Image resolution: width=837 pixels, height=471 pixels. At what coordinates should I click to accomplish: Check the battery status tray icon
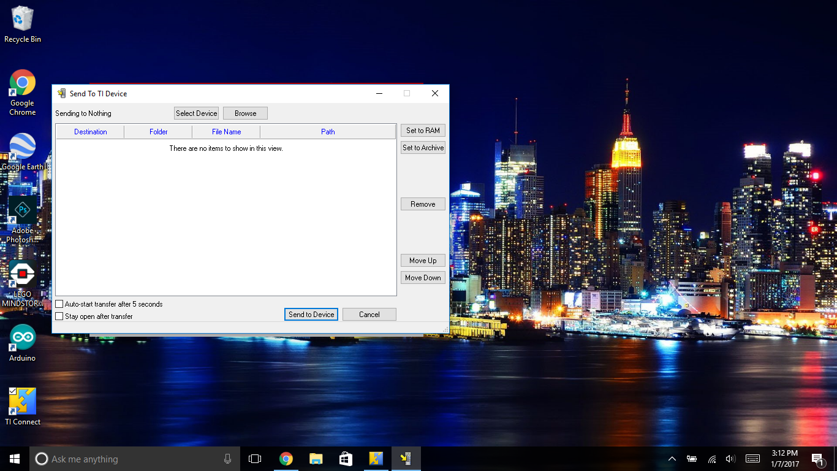[x=692, y=459]
